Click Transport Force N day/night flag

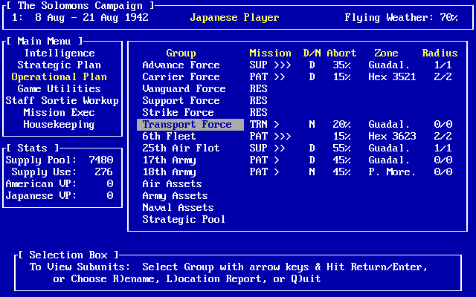[312, 124]
